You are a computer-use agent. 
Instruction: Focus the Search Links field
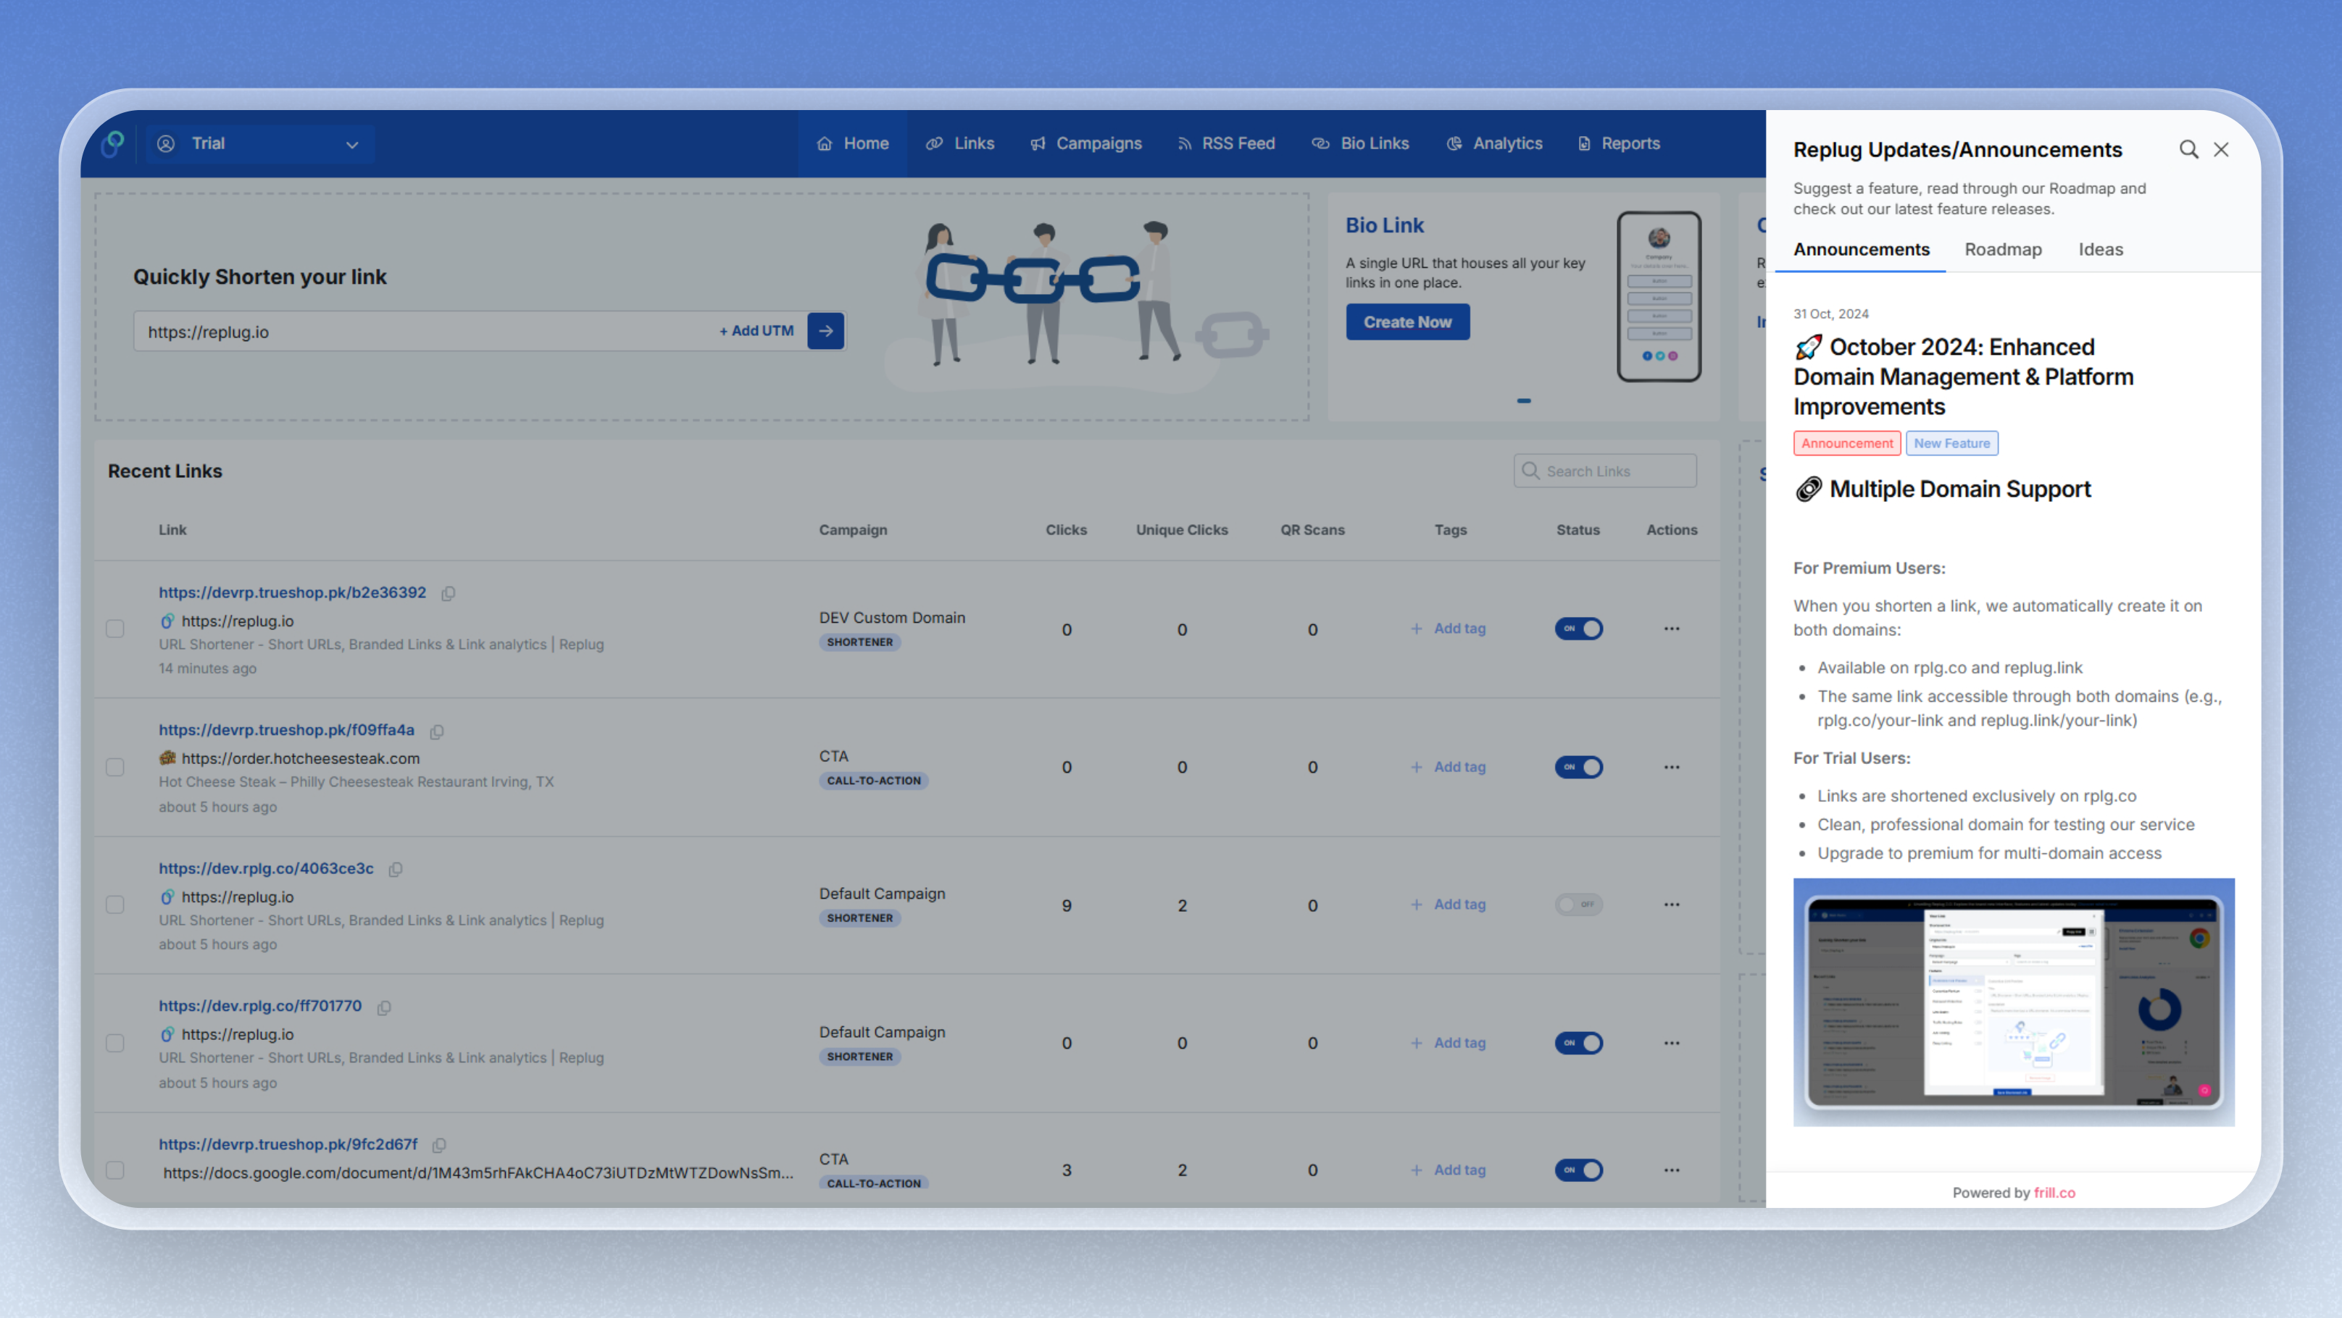pyautogui.click(x=1604, y=471)
